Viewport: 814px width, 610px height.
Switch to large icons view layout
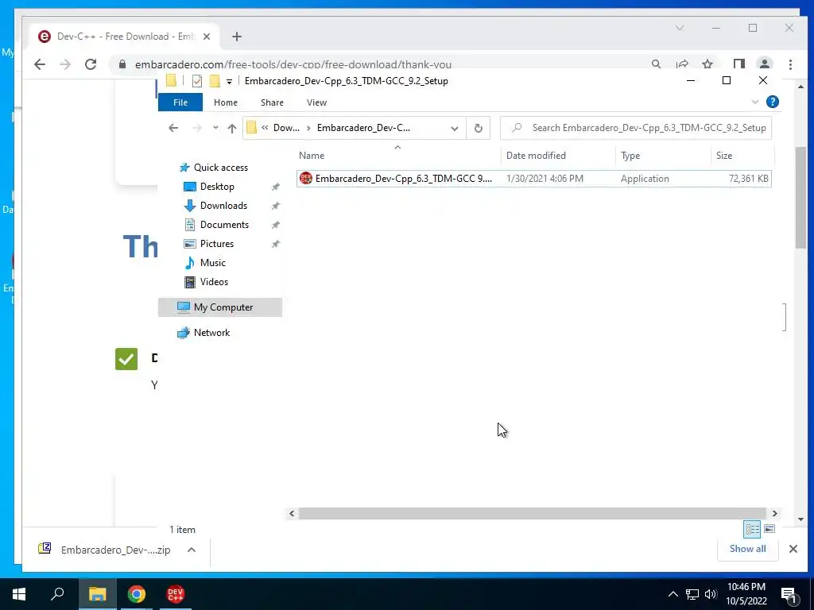pyautogui.click(x=769, y=529)
